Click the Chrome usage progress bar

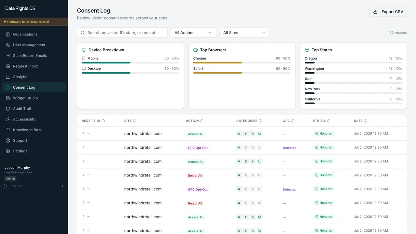tap(242, 63)
